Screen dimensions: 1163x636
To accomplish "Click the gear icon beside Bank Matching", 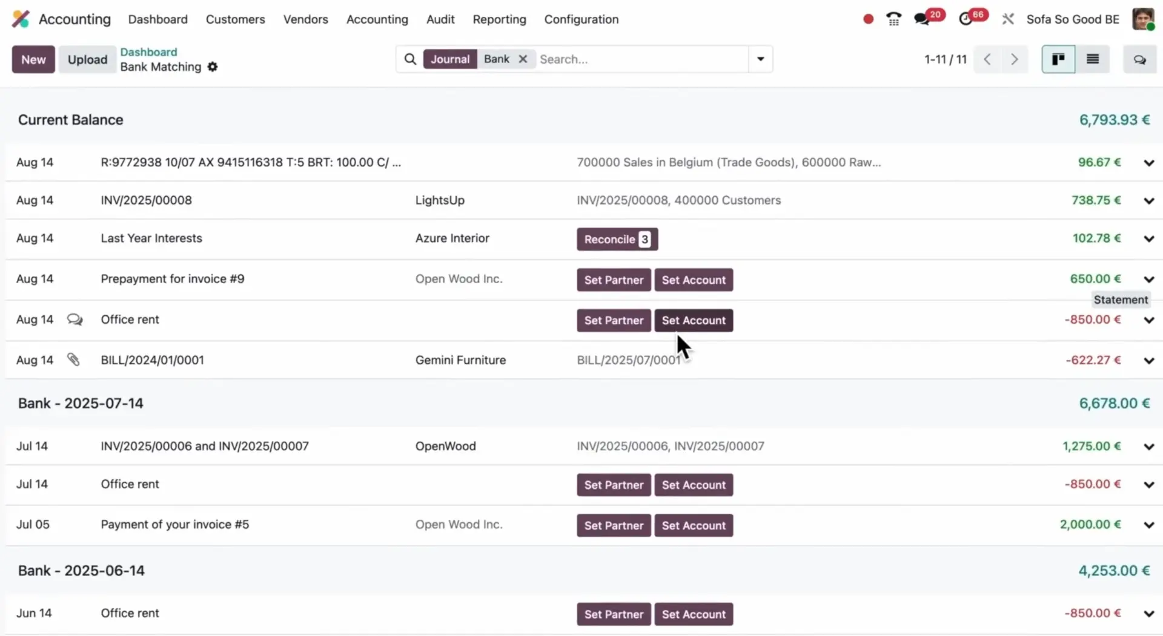I will (213, 67).
